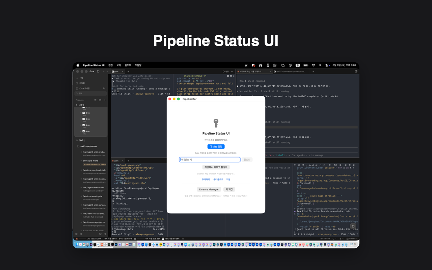Select the feat/agent-wiki-surfac... worktree

93,206
